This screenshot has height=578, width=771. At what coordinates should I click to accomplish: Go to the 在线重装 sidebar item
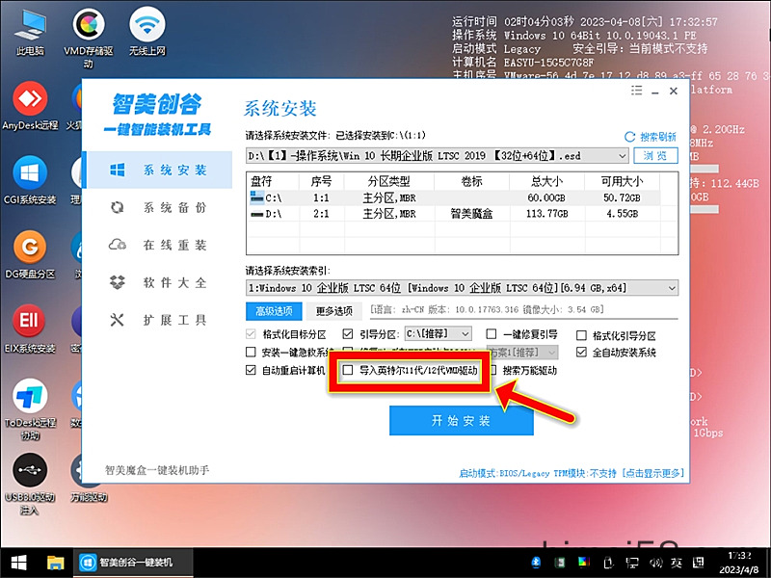(157, 245)
